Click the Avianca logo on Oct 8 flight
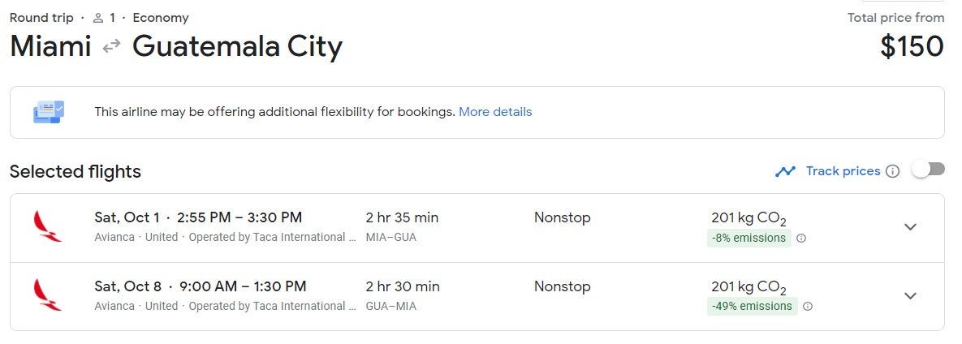 (x=47, y=295)
